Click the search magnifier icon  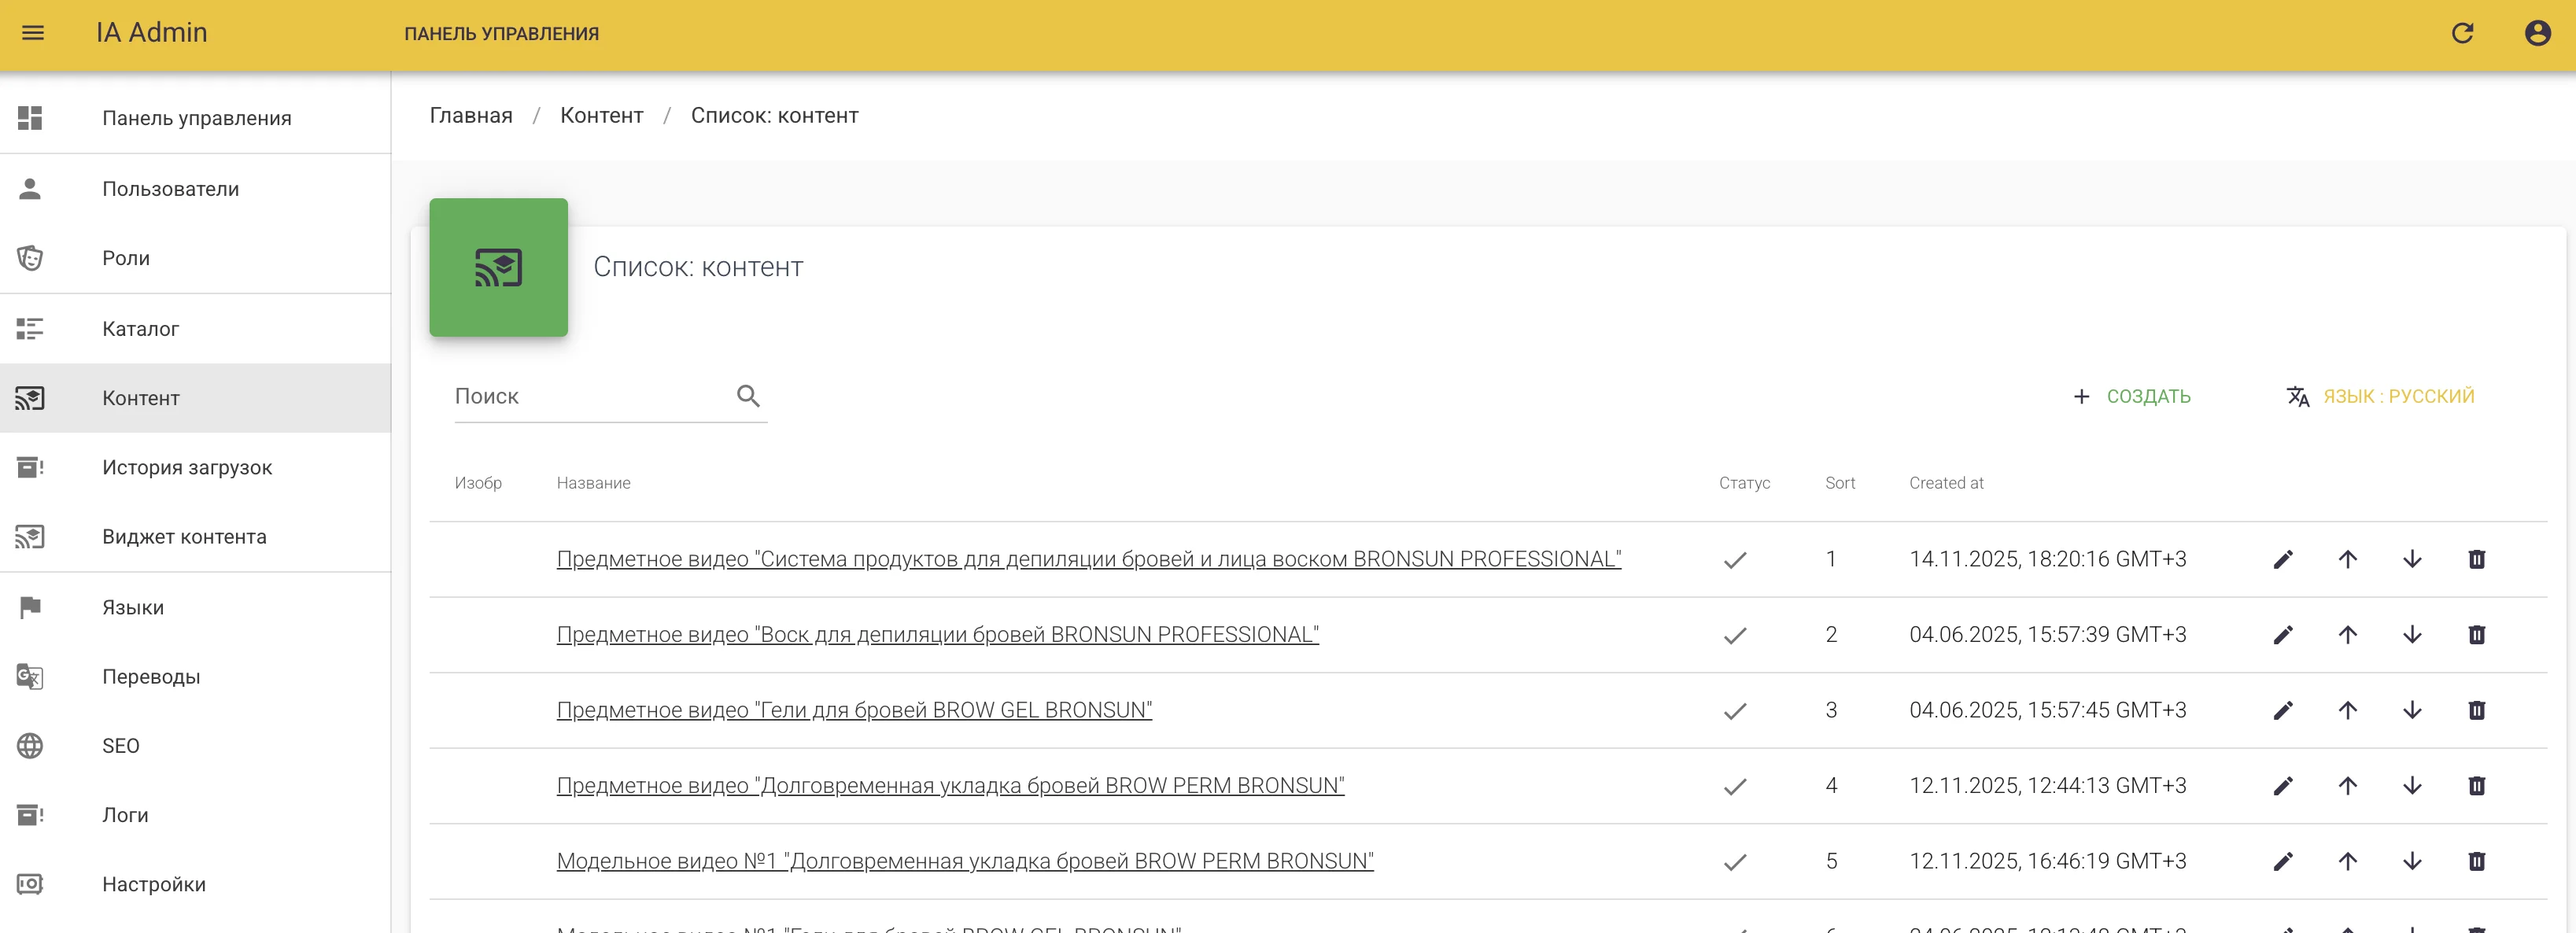748,396
